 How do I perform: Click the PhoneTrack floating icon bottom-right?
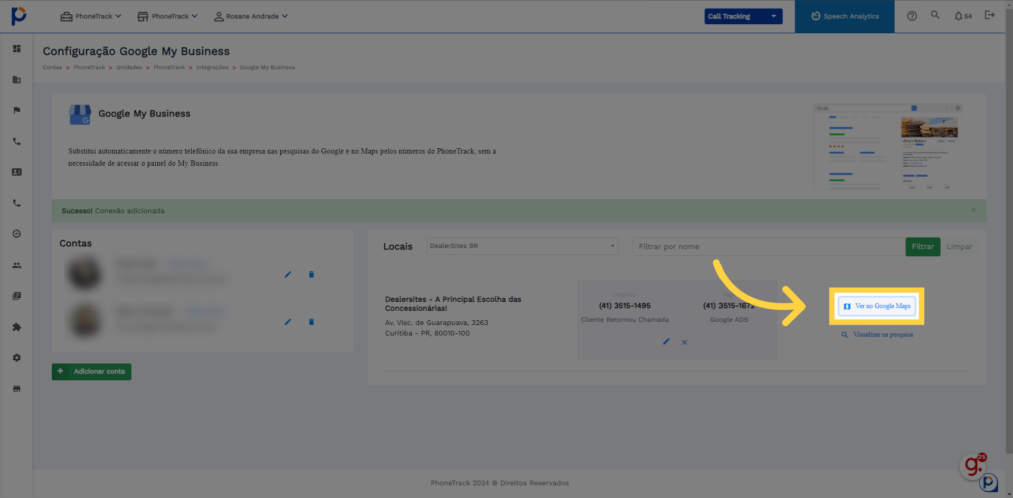989,482
